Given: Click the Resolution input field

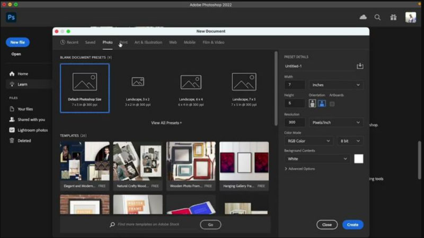Looking at the screenshot, I should pos(295,123).
